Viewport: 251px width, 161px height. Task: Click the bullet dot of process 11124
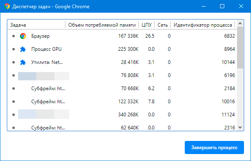coord(14,115)
